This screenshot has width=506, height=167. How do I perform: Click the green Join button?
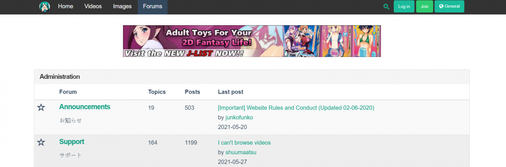click(x=425, y=6)
